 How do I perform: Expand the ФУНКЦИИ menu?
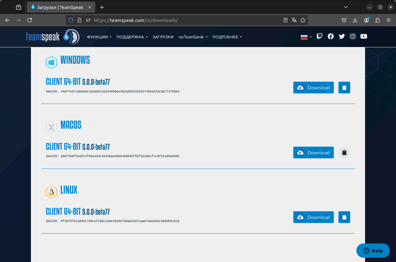pos(99,37)
